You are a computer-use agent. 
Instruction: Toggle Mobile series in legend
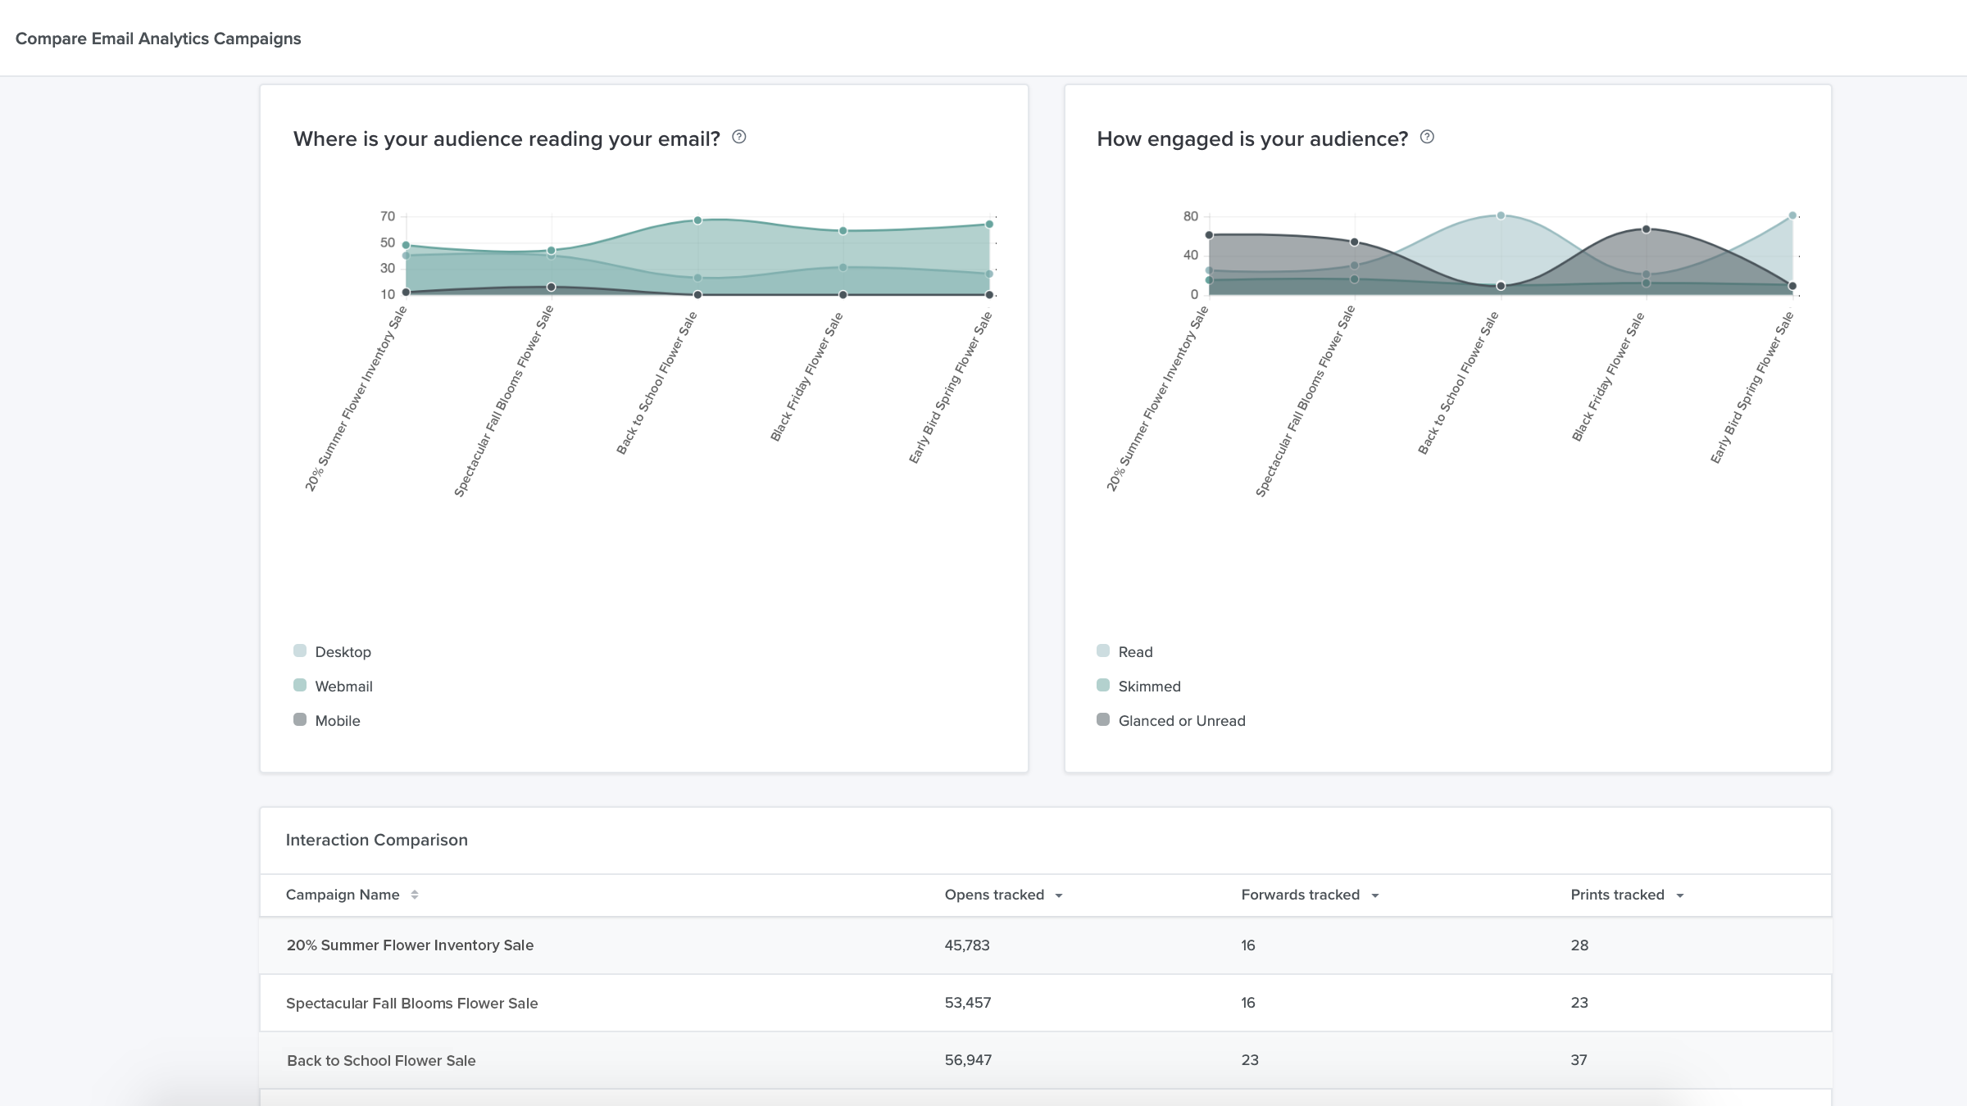[326, 720]
